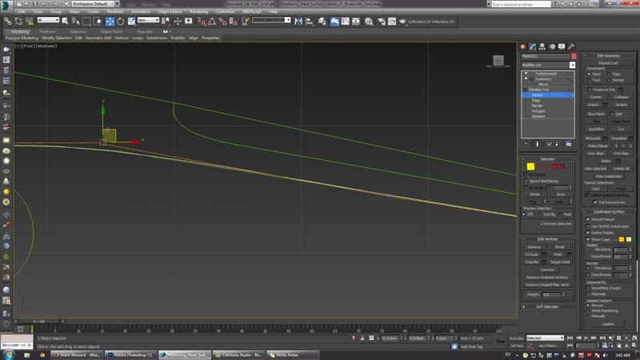Toggle the Angle Snap icon
This screenshot has width=640, height=360.
(212, 22)
